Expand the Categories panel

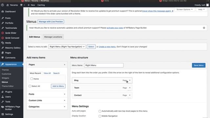(x=65, y=107)
